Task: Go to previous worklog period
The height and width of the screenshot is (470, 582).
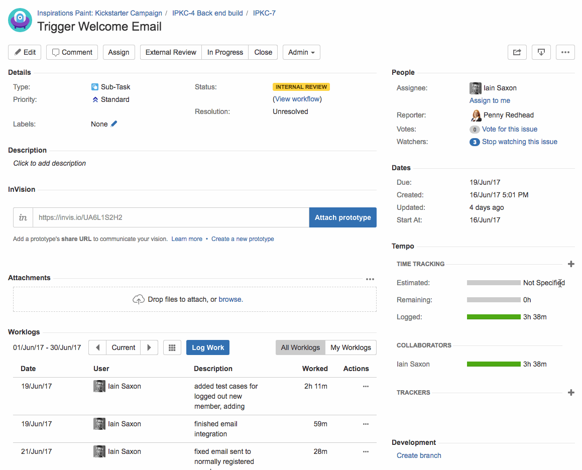Action: pos(97,347)
